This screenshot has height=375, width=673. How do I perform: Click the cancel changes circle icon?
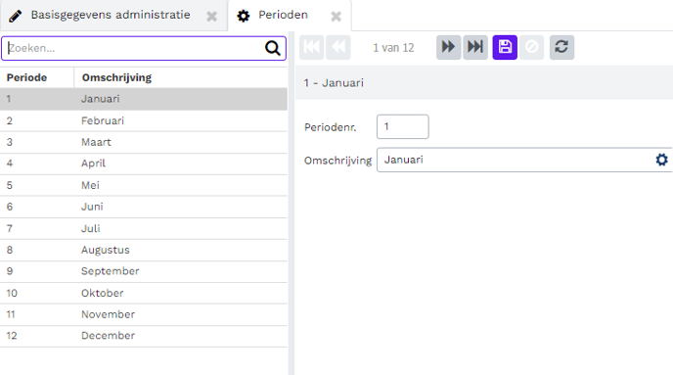(531, 47)
